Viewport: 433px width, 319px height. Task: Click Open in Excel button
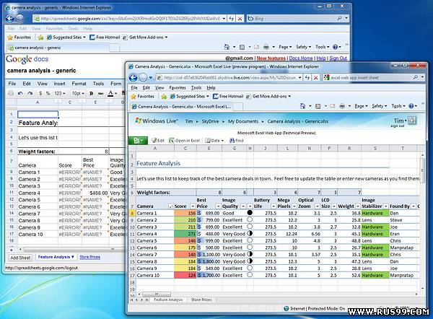(184, 140)
